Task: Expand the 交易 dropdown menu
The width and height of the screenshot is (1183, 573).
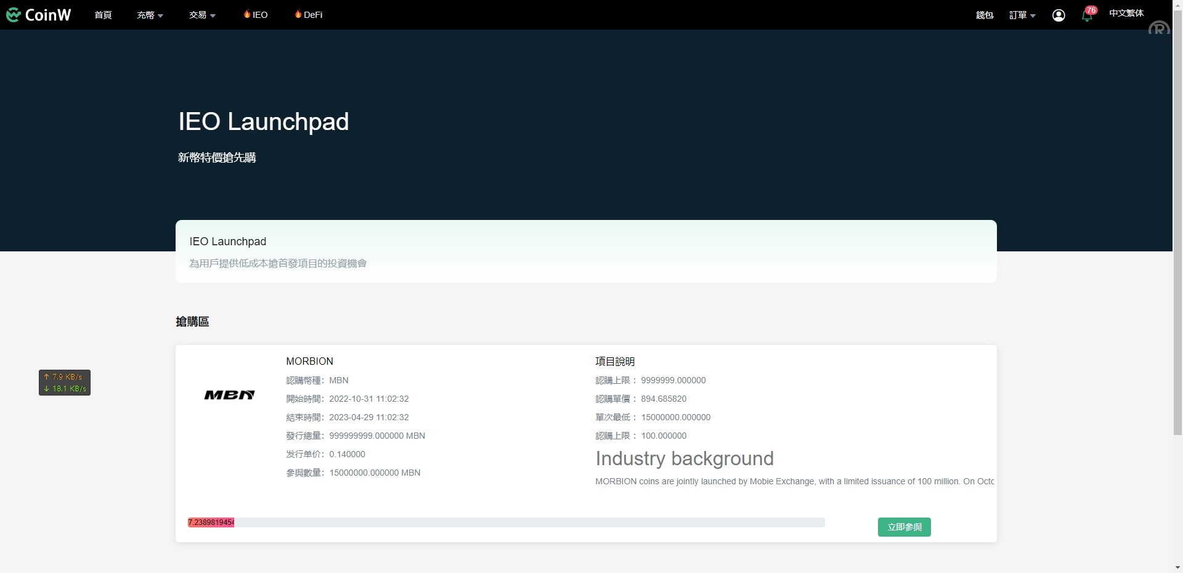Action: click(x=202, y=15)
